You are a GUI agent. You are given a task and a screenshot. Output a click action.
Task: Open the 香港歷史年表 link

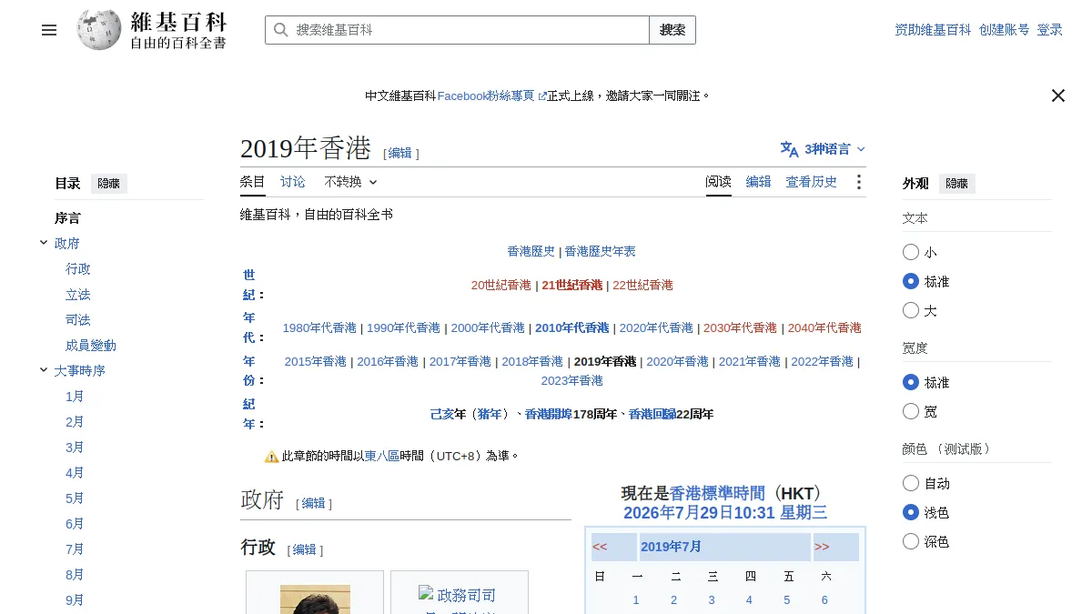tap(601, 251)
